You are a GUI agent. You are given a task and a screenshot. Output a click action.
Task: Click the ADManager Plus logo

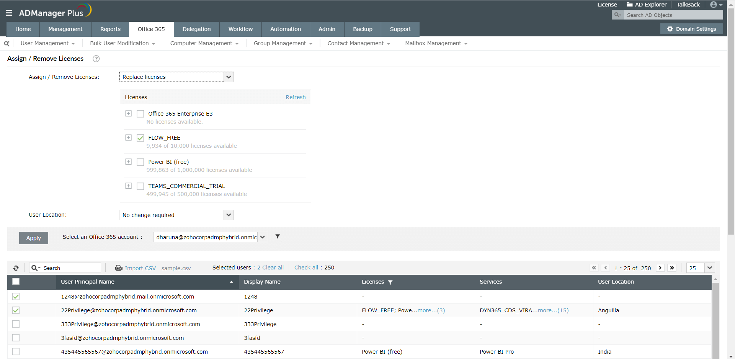(56, 11)
